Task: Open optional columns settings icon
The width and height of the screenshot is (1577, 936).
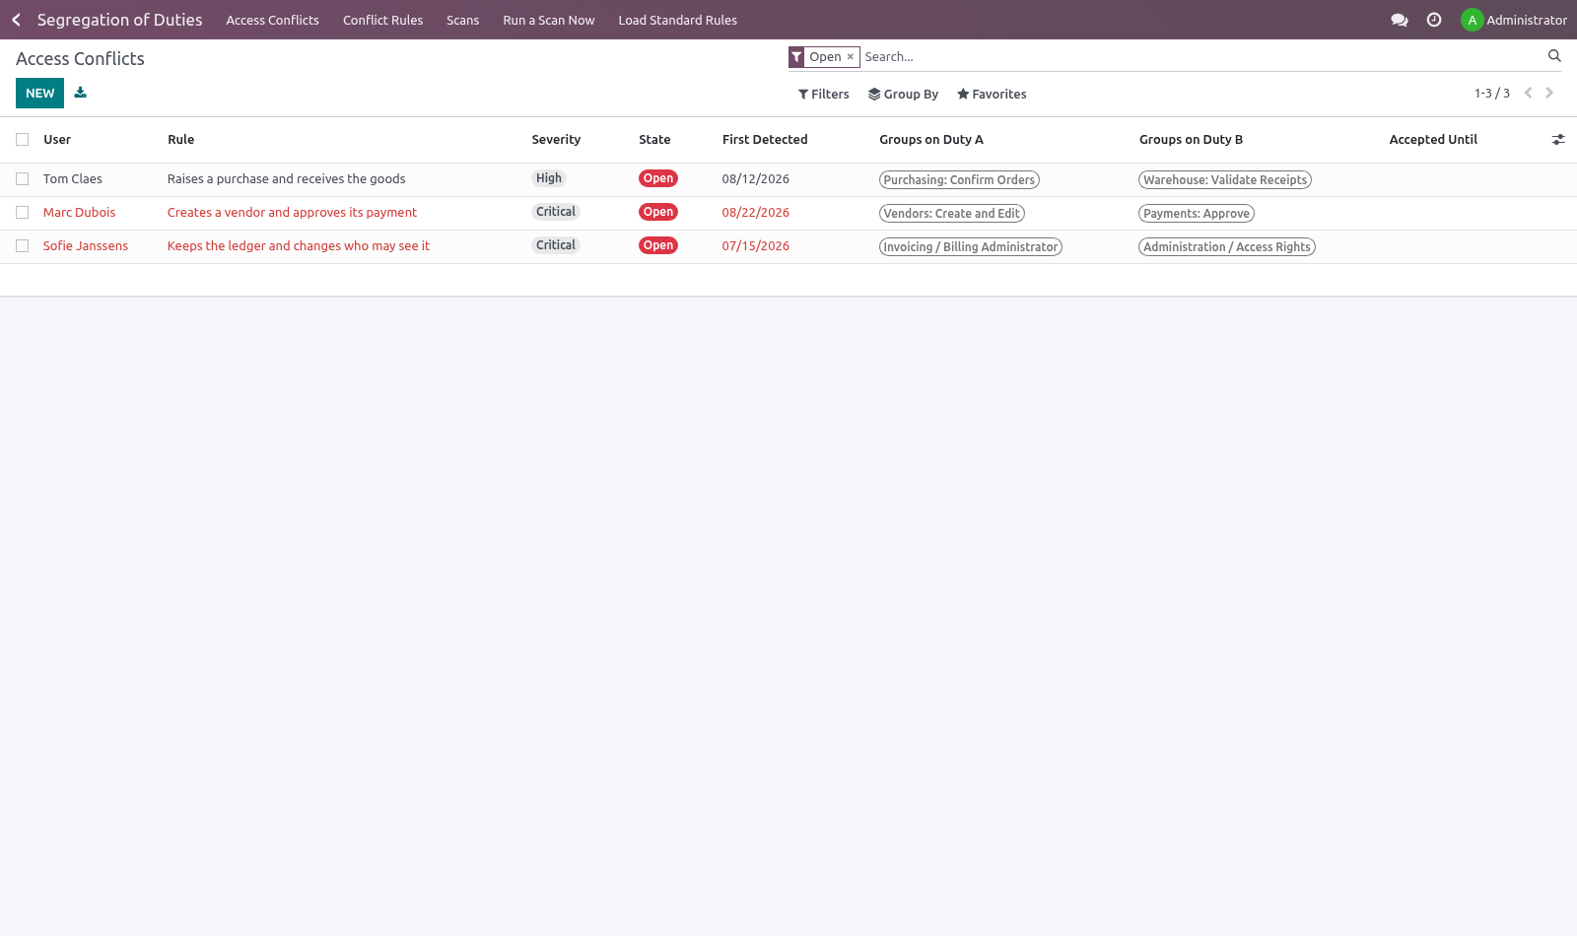Action: pyautogui.click(x=1558, y=140)
